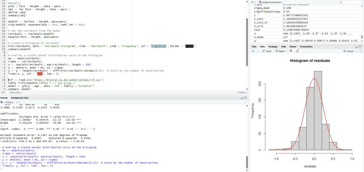Clear console using broom icon

245,102
